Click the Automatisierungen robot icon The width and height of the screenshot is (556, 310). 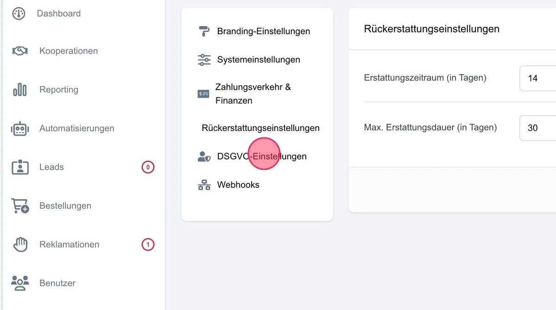(x=20, y=128)
